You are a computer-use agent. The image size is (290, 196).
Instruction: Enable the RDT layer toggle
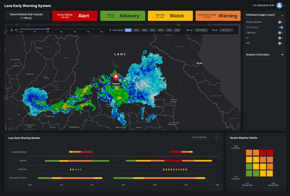click(280, 43)
